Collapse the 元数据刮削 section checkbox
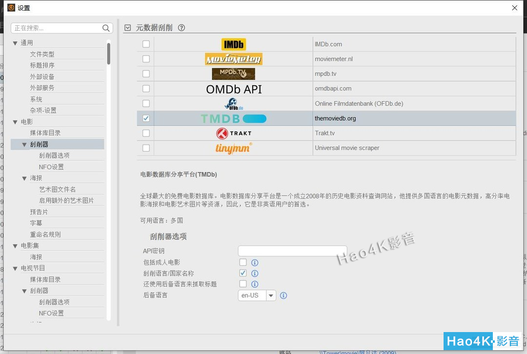Viewport: 527px width, 354px height. point(128,28)
